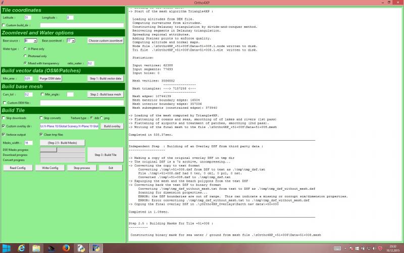Click Exit button
Viewport: 404px width, 253px height.
point(111,168)
